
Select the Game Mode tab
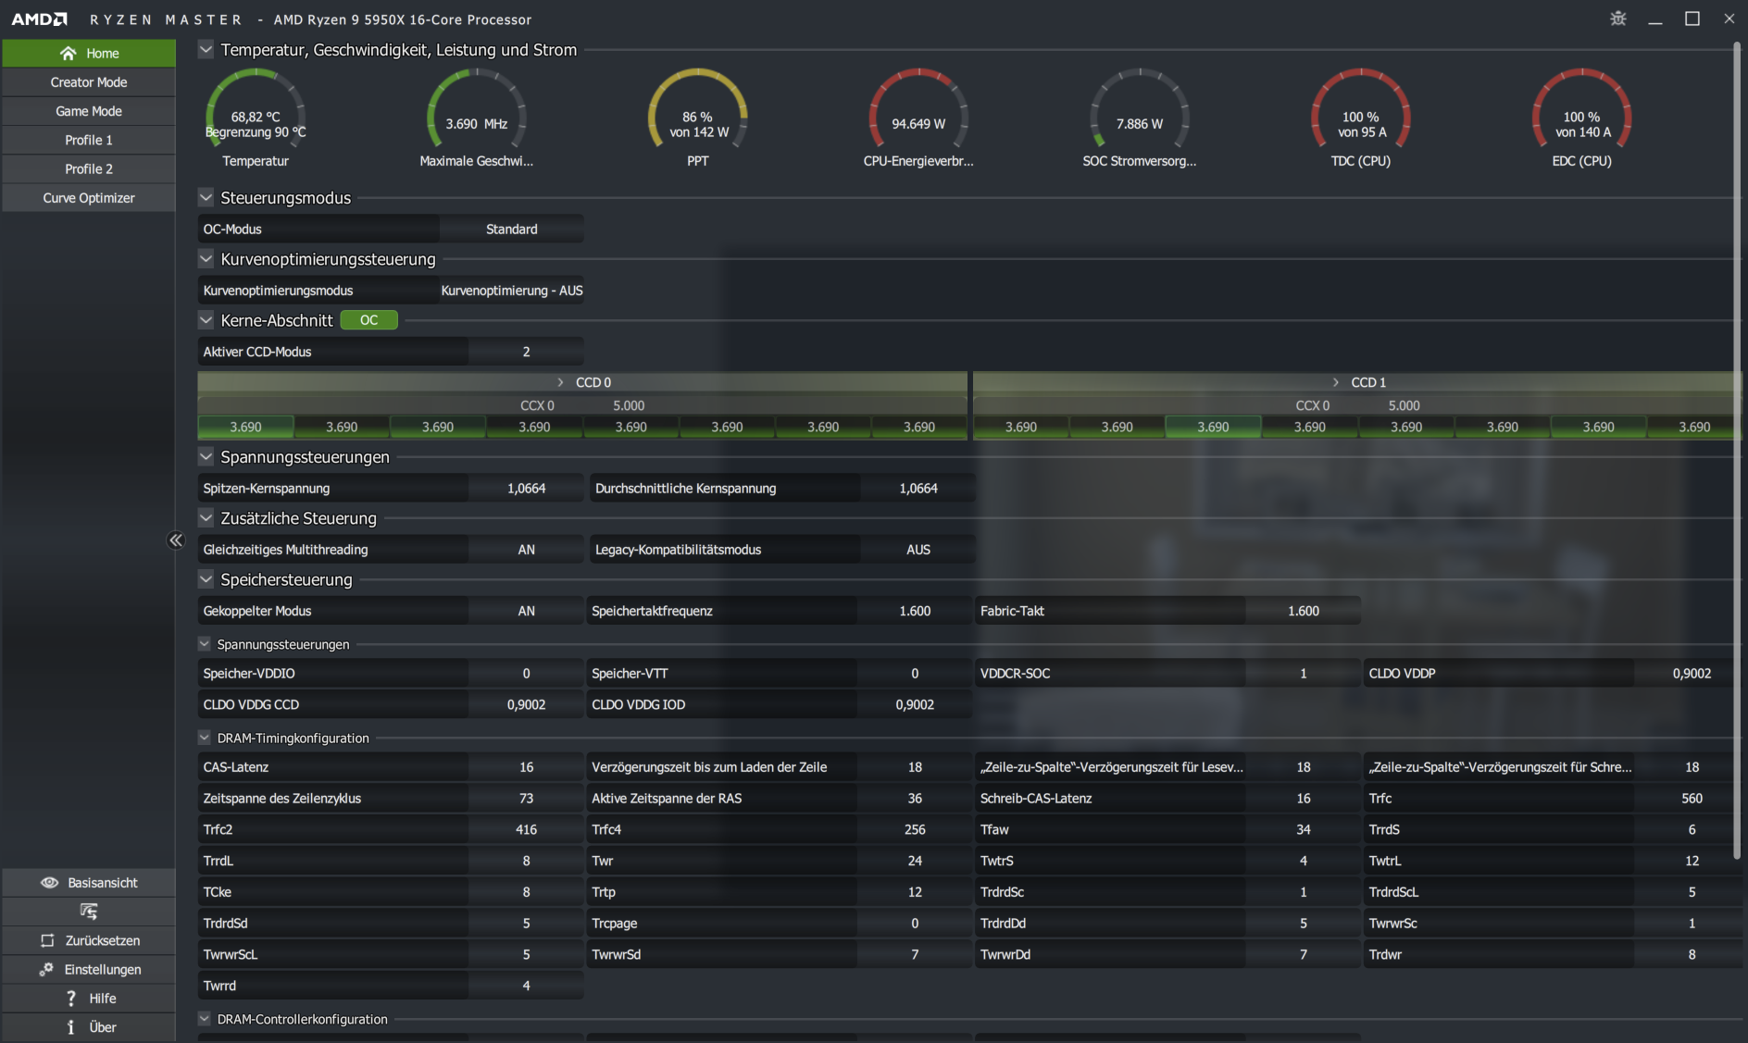tap(89, 111)
